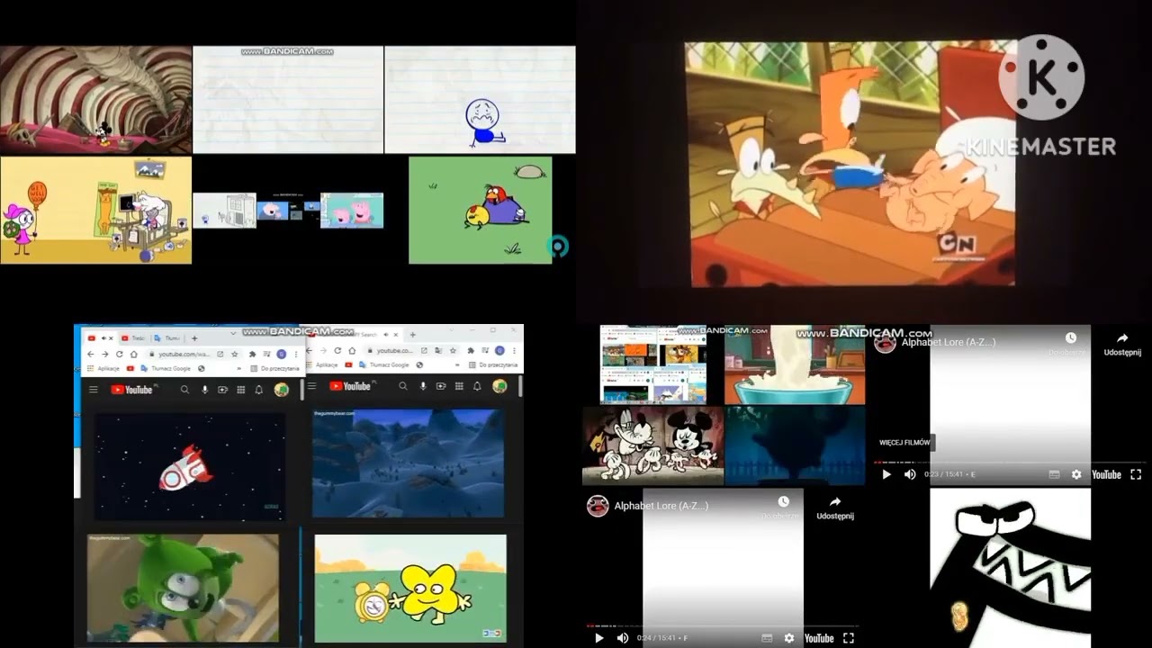Select the green gummy bear video thumbnail
This screenshot has width=1152, height=648.
[183, 588]
